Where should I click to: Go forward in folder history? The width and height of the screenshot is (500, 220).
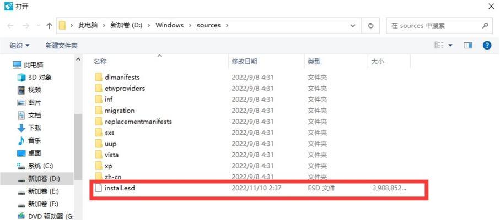click(x=26, y=26)
